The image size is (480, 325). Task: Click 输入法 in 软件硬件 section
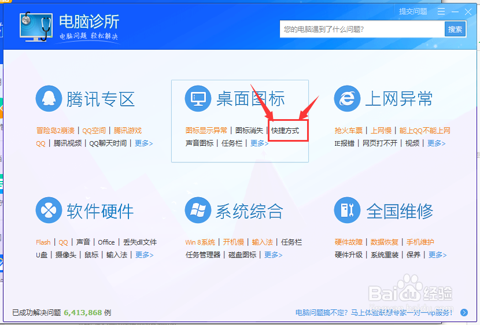(117, 255)
